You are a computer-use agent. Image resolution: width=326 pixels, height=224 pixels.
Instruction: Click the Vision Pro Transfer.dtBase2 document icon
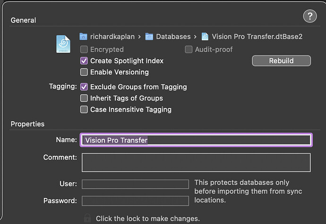pos(205,36)
